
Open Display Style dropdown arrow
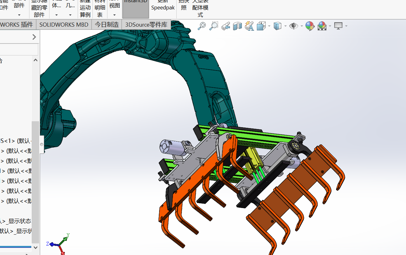click(x=285, y=26)
